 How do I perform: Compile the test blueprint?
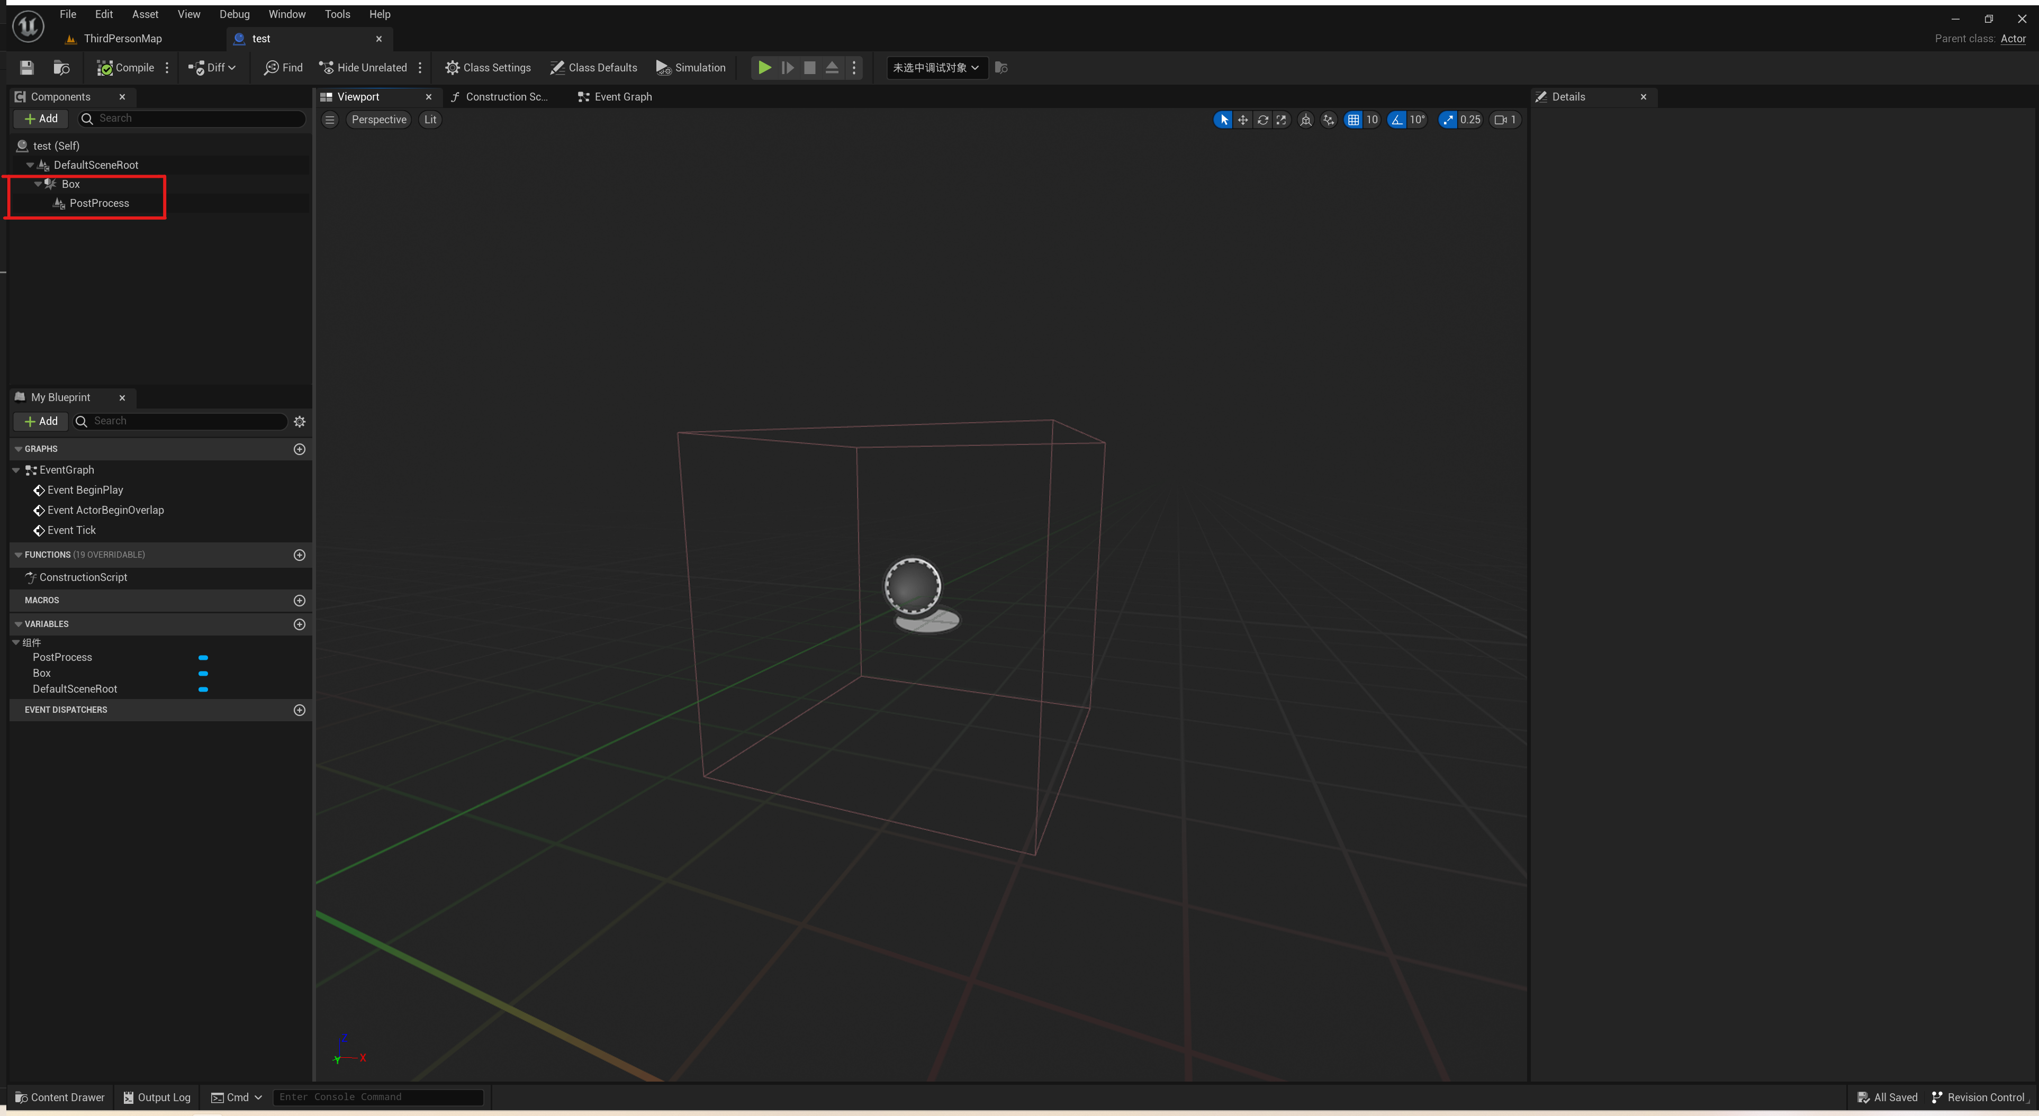pos(125,68)
